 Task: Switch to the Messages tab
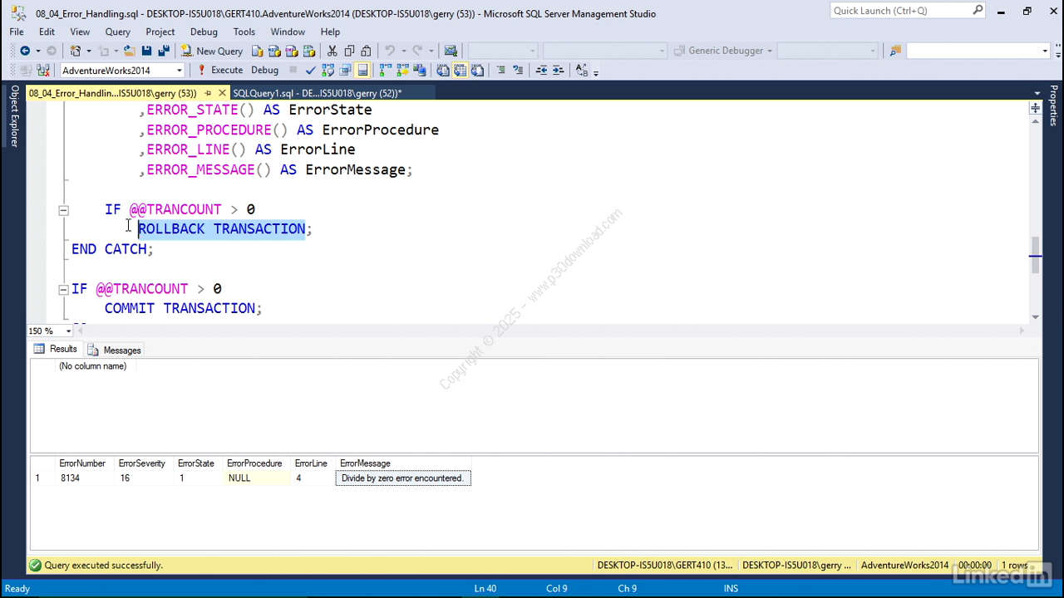pos(115,350)
